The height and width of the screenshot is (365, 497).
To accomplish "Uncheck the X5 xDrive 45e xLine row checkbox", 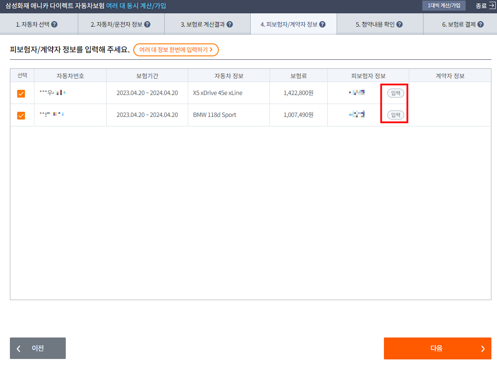I will coord(21,93).
